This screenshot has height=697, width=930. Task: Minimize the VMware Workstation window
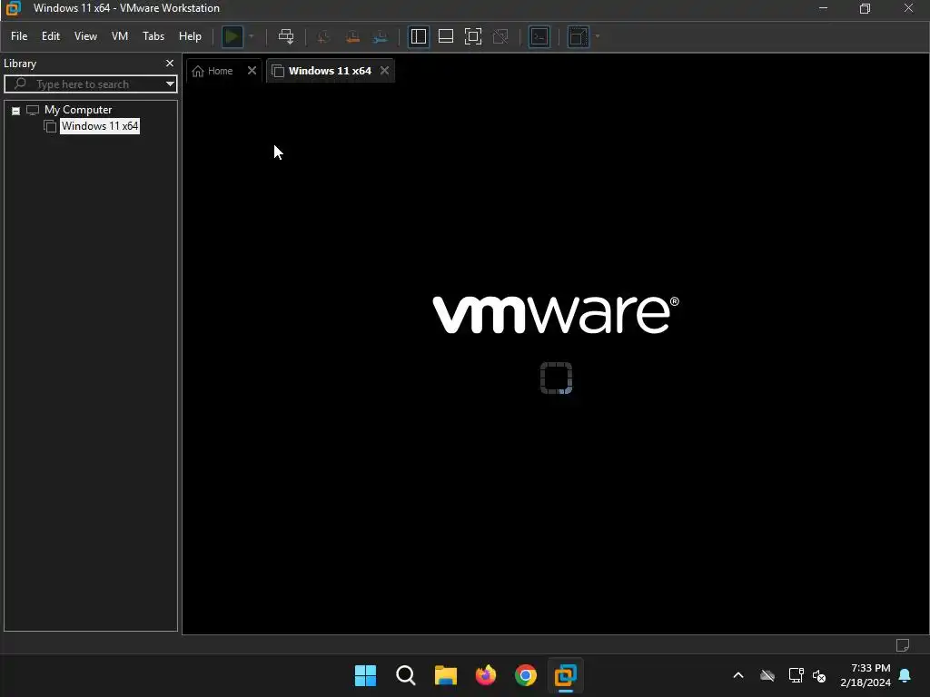823,8
